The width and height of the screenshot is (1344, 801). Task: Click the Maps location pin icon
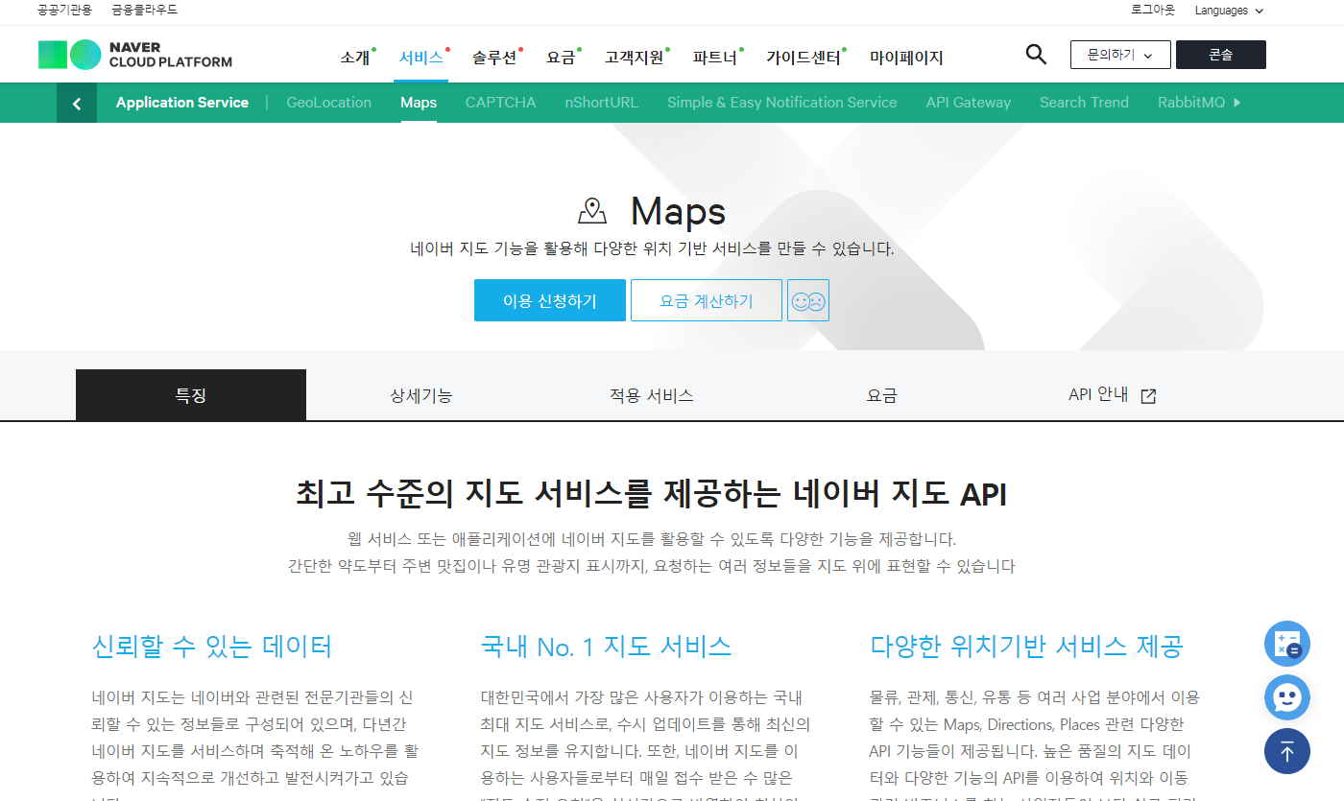click(592, 211)
